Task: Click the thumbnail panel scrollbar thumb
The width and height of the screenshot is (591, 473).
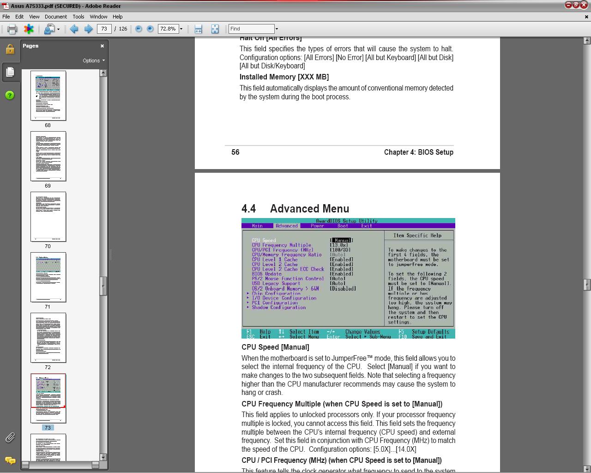Action: 103,286
